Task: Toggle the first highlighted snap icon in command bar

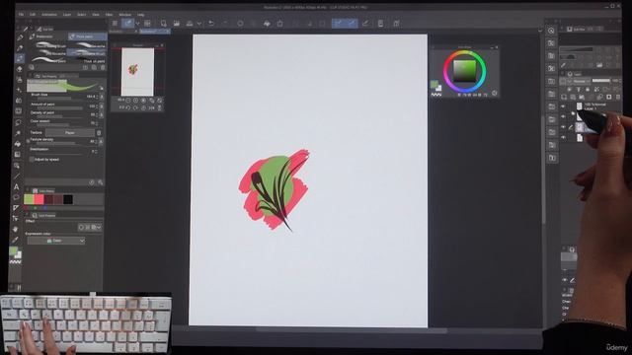Action: pyautogui.click(x=338, y=24)
